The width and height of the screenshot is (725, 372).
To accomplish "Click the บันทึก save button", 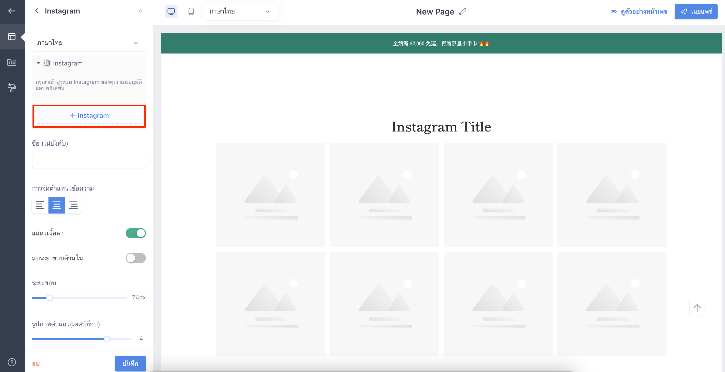I will click(130, 363).
